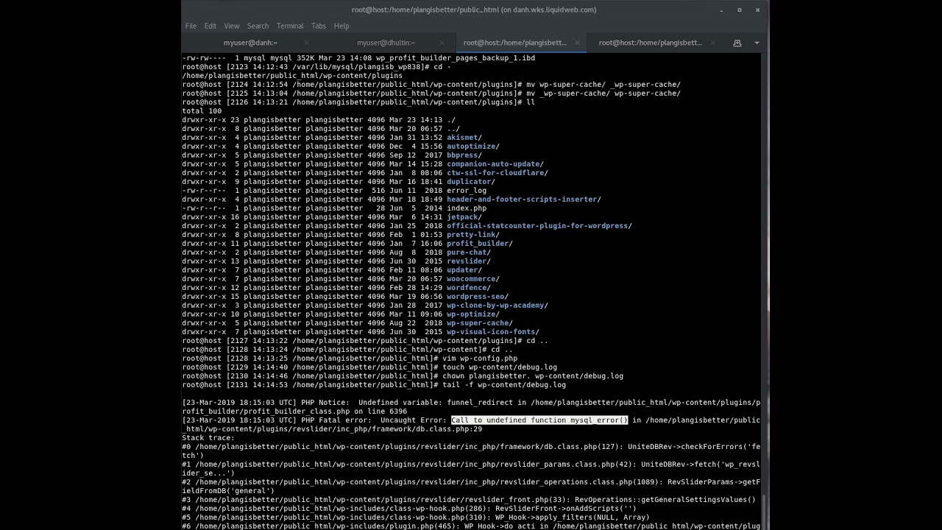Click the wp-visual-icon-fonts/ entry
The image size is (942, 530).
point(493,332)
